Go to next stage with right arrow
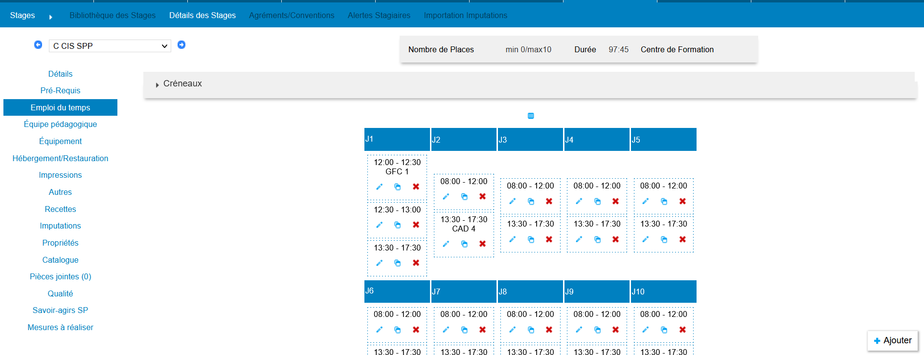 click(x=181, y=45)
